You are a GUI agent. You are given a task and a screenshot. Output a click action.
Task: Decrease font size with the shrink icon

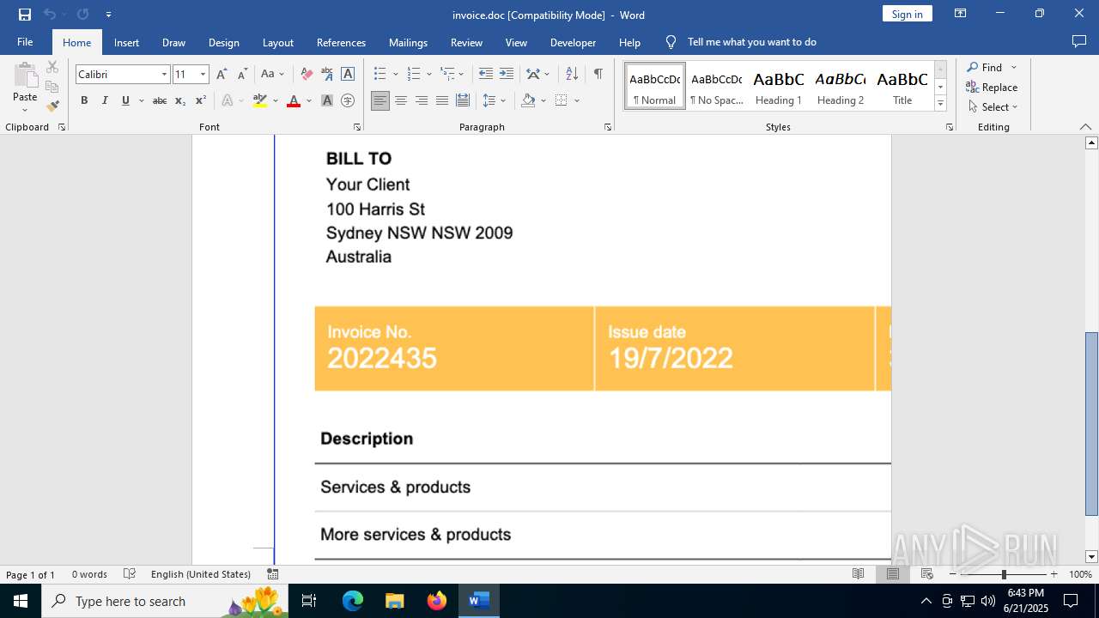(x=242, y=74)
